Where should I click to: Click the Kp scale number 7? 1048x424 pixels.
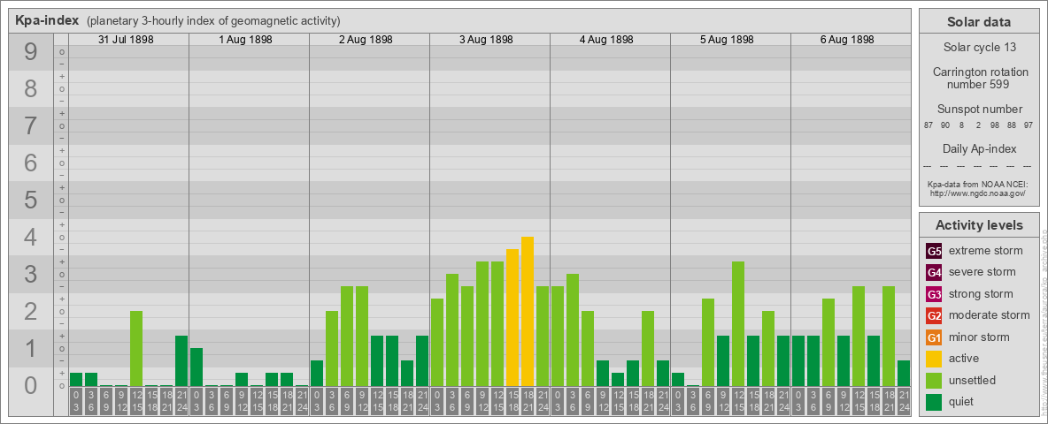pyautogui.click(x=31, y=126)
